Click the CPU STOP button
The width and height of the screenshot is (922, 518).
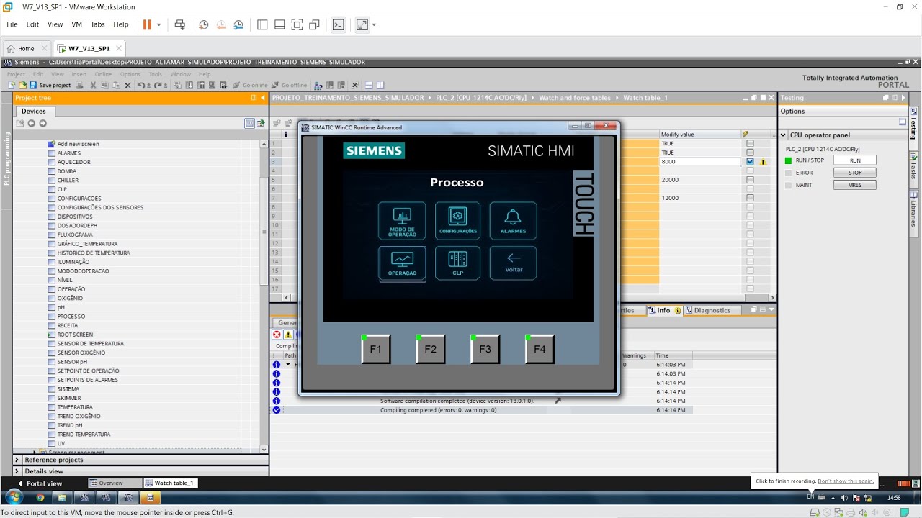(854, 173)
